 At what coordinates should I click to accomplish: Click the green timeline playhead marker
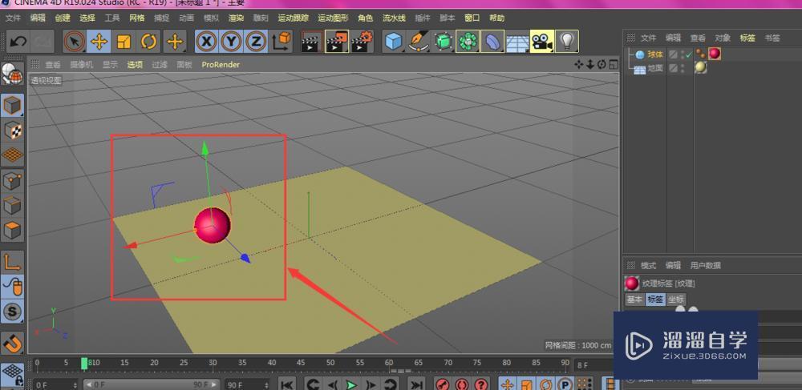84,364
